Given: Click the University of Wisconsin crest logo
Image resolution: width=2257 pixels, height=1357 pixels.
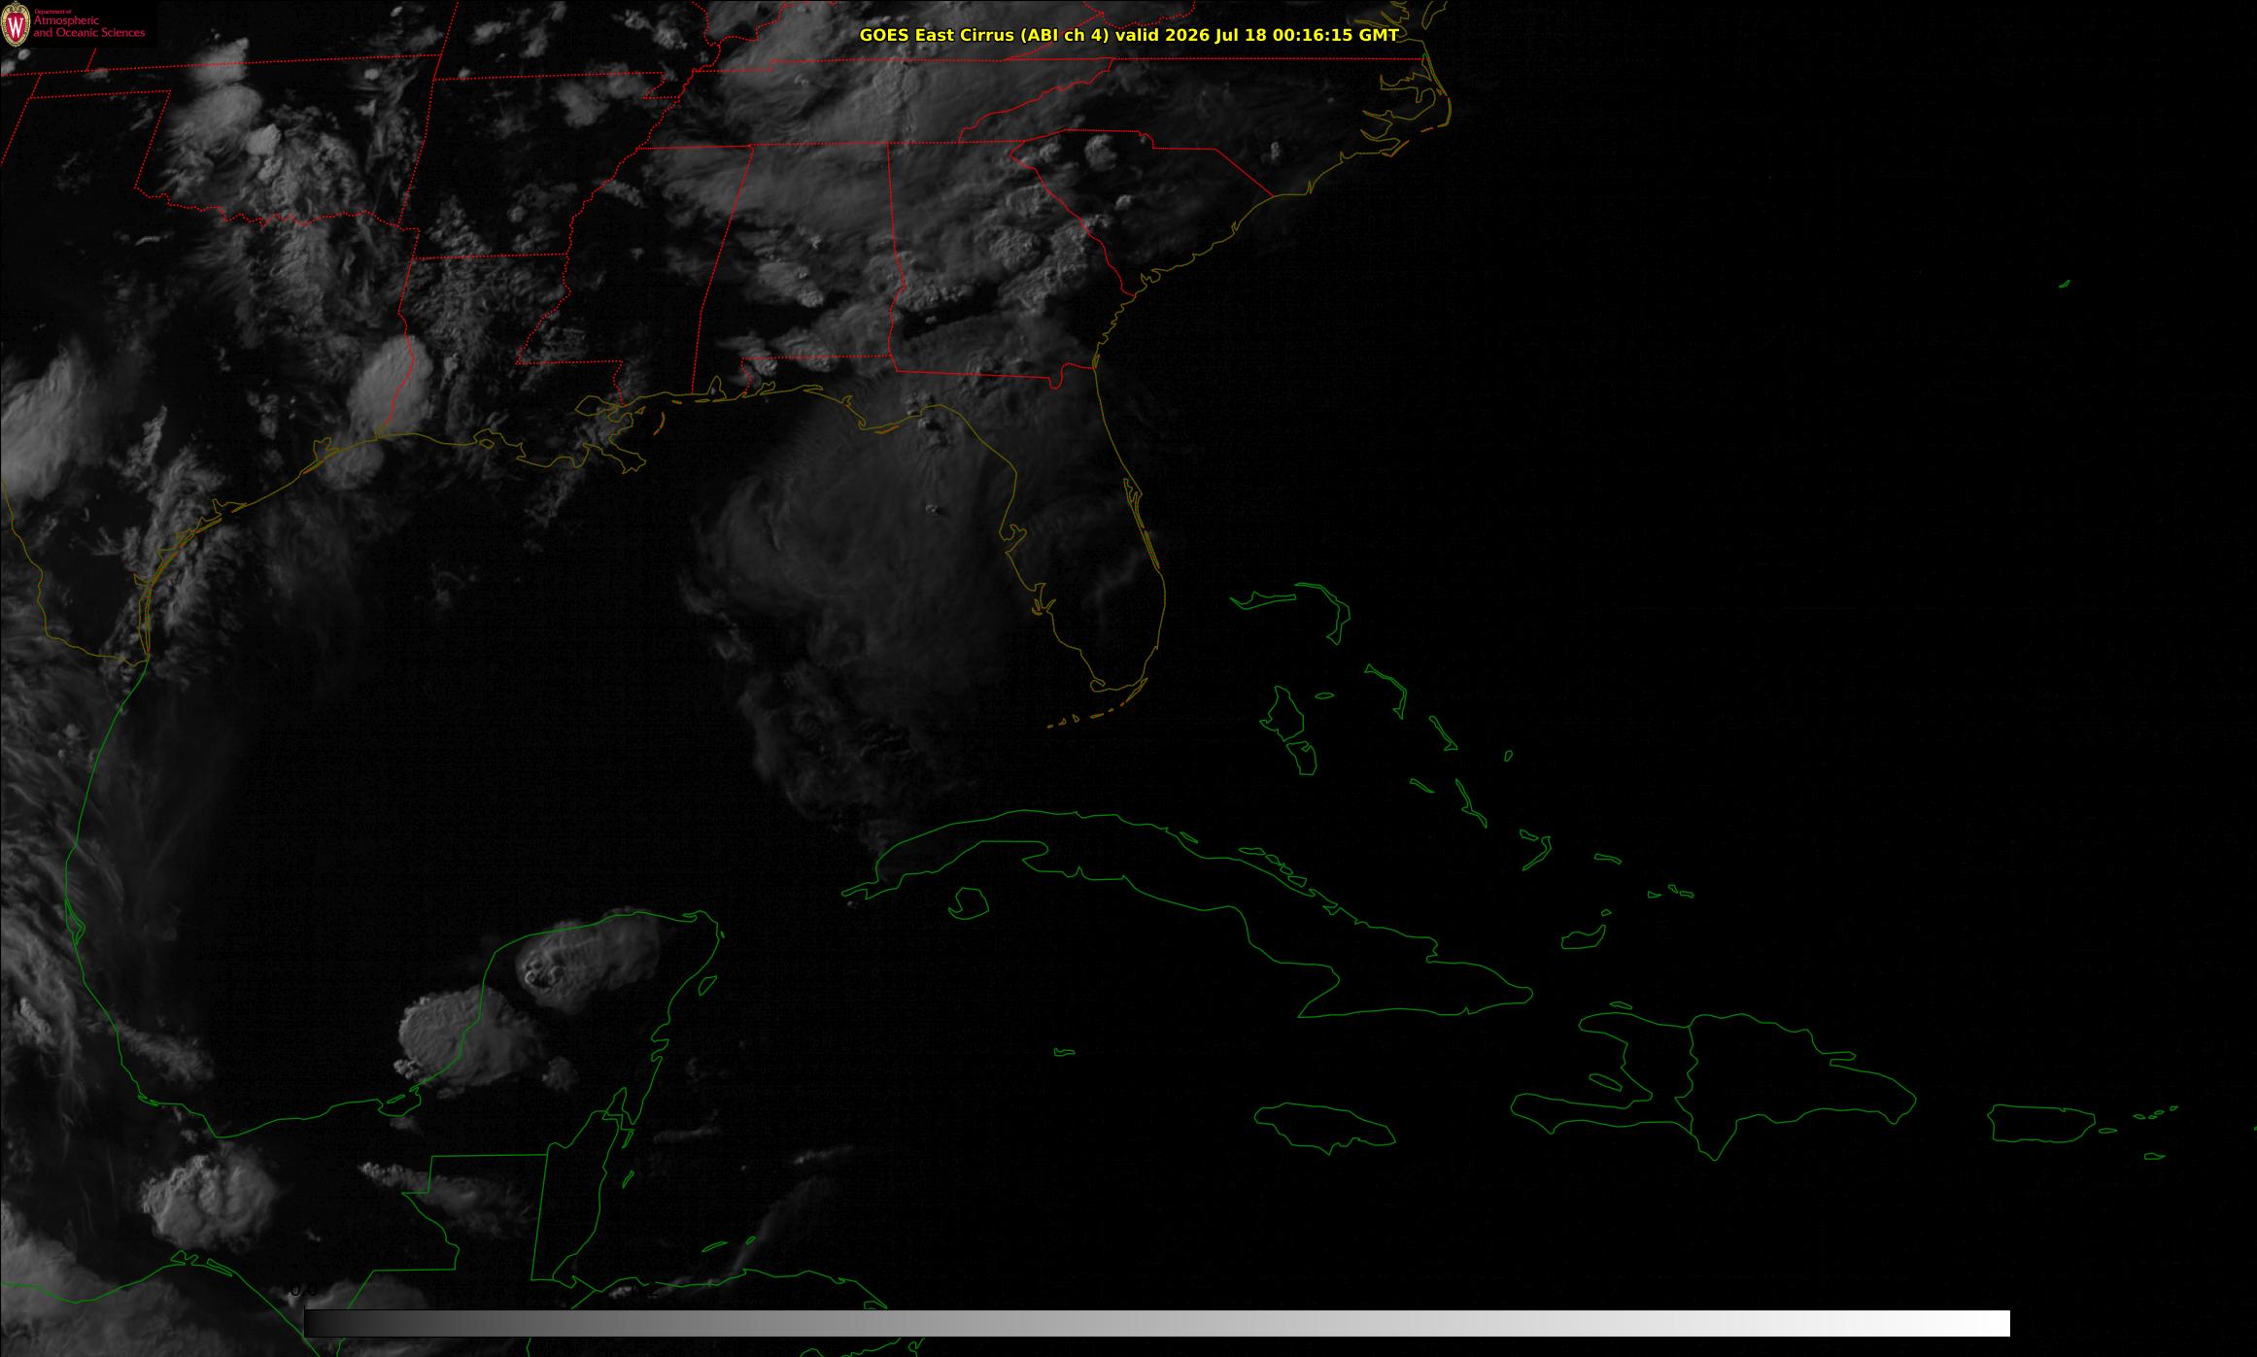Looking at the screenshot, I should 16,25.
